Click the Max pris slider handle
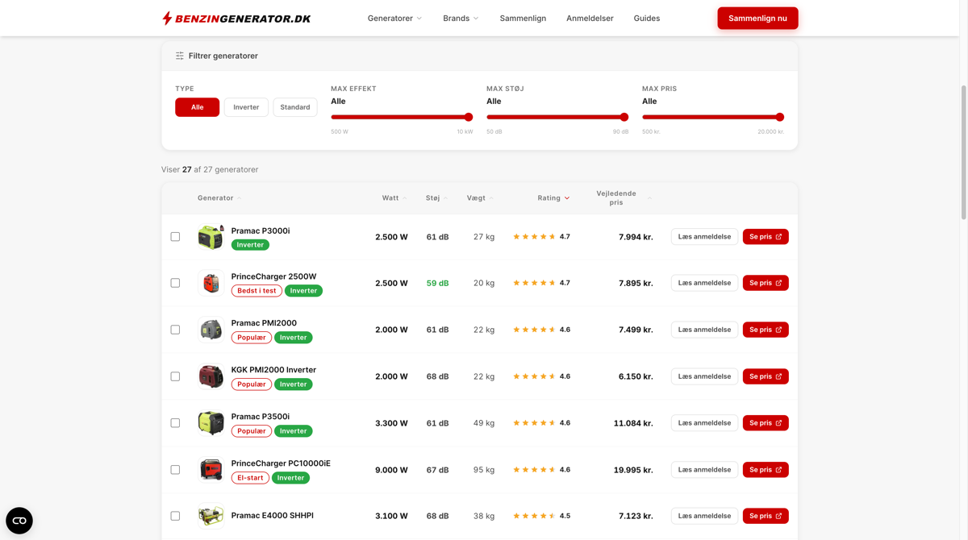This screenshot has width=968, height=540. [780, 118]
